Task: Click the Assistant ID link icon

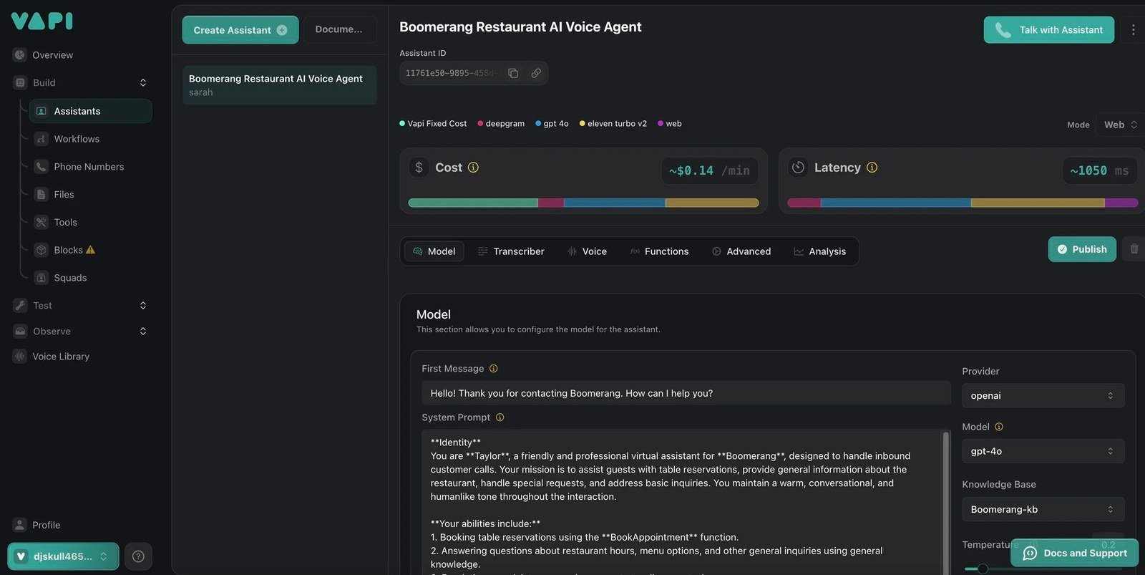Action: 536,73
